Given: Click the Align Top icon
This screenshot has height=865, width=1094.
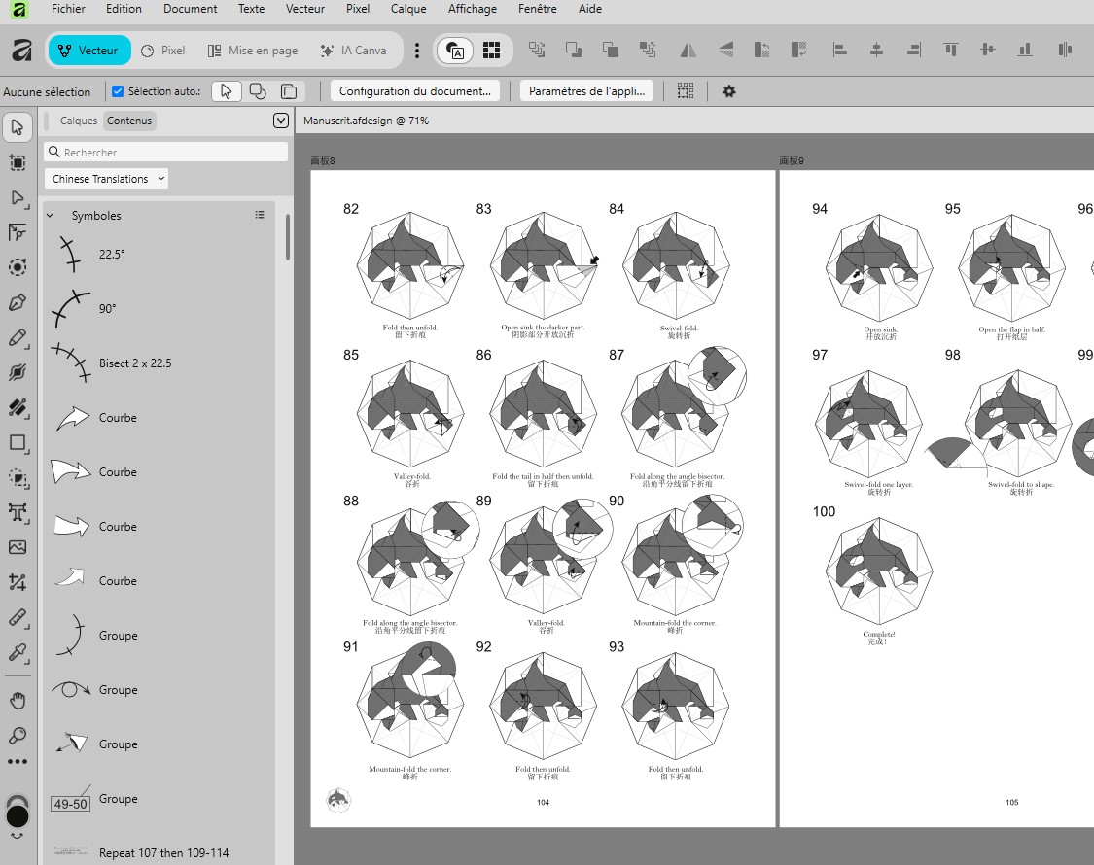Looking at the screenshot, I should tap(950, 50).
